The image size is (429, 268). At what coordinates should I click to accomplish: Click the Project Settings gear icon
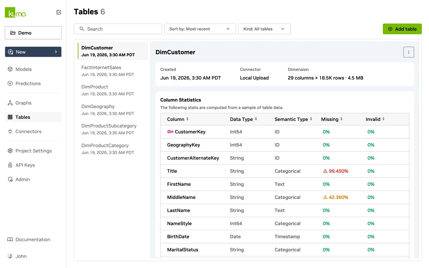(x=10, y=151)
